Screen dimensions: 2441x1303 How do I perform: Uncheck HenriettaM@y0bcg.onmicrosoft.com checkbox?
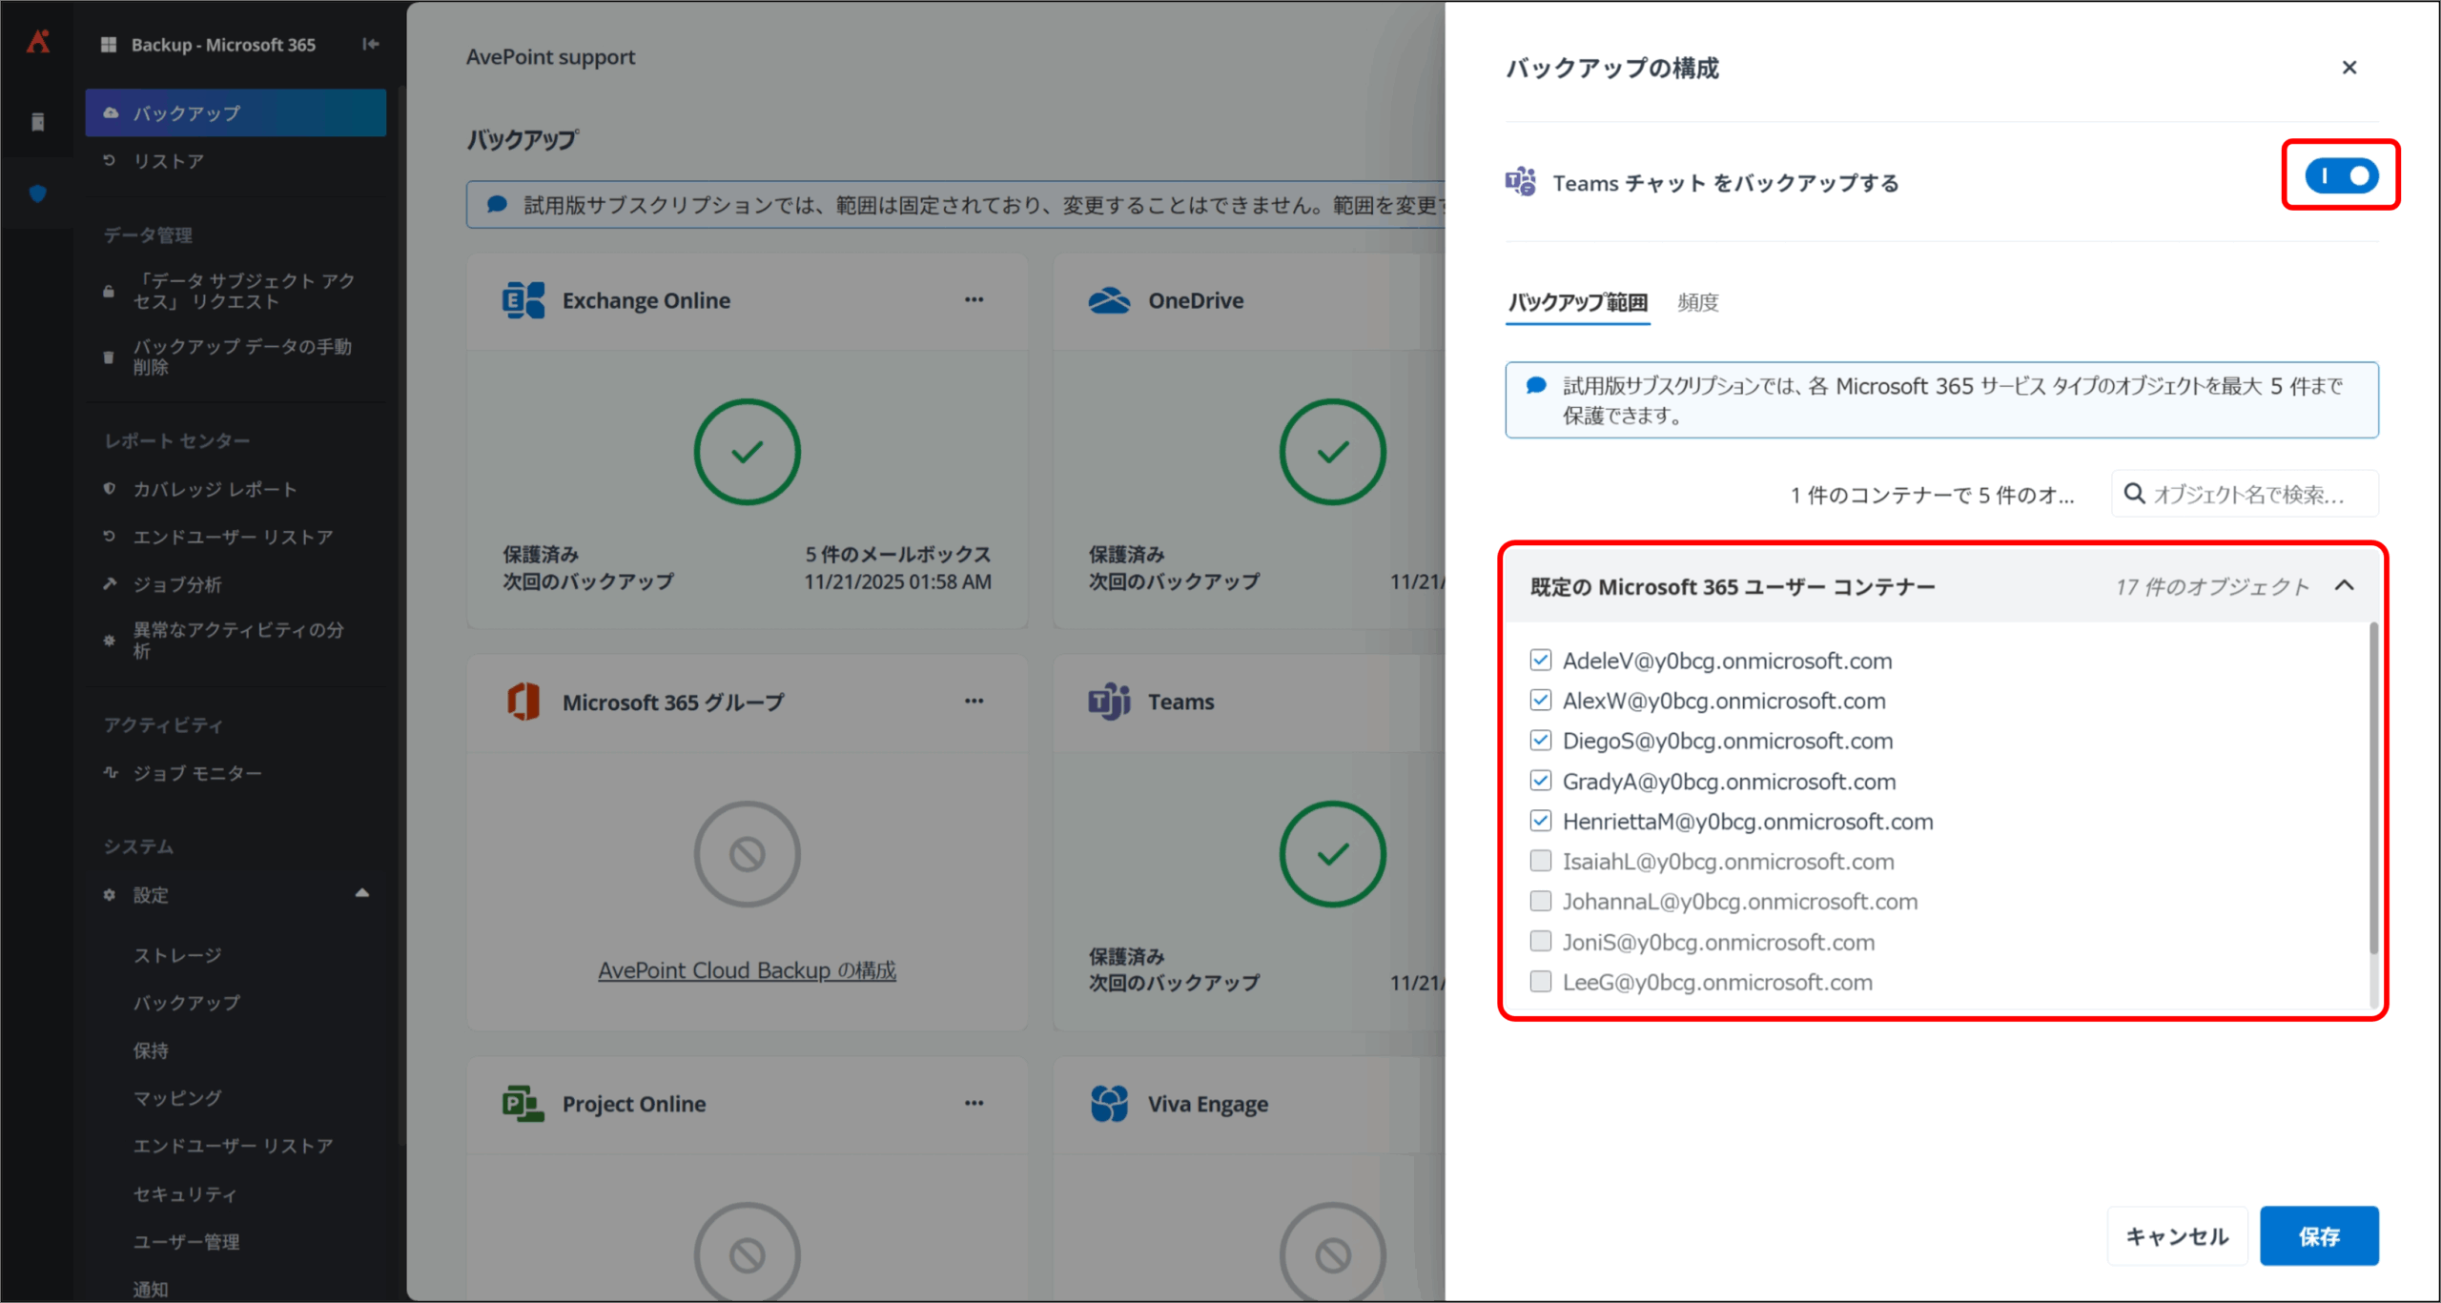click(x=1540, y=821)
